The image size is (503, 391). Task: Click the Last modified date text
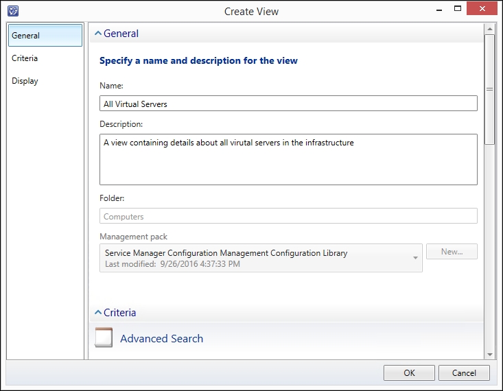tap(173, 264)
